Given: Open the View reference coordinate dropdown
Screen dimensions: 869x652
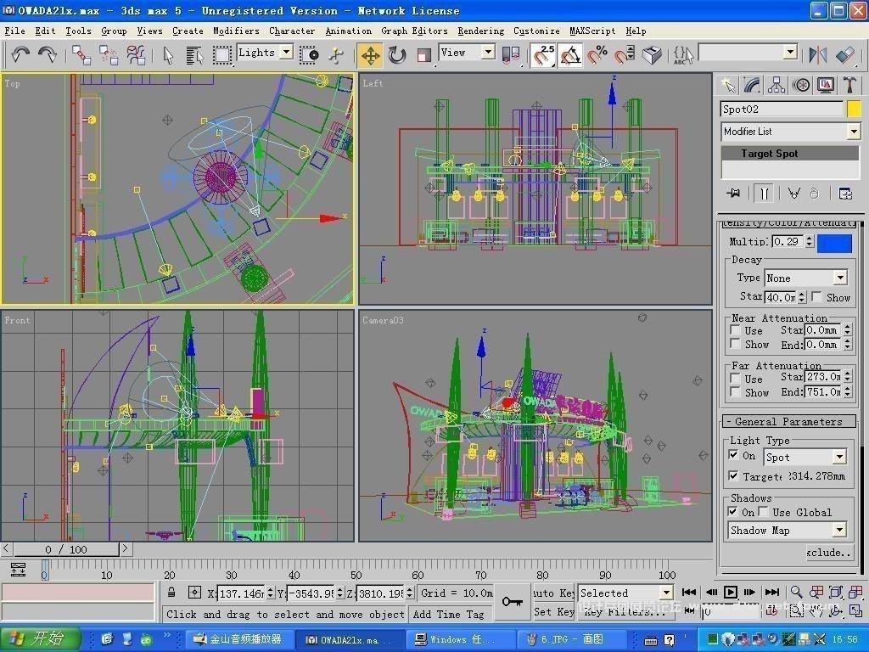Looking at the screenshot, I should pyautogui.click(x=488, y=52).
